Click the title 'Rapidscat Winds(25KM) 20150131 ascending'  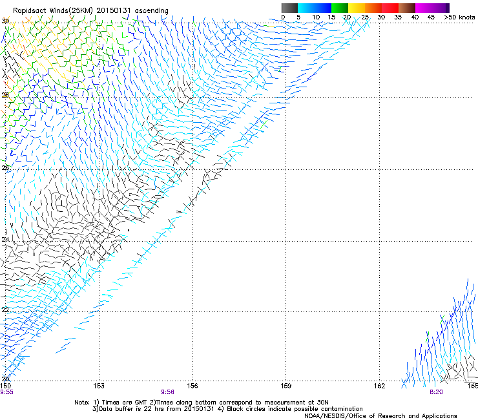tap(90, 10)
